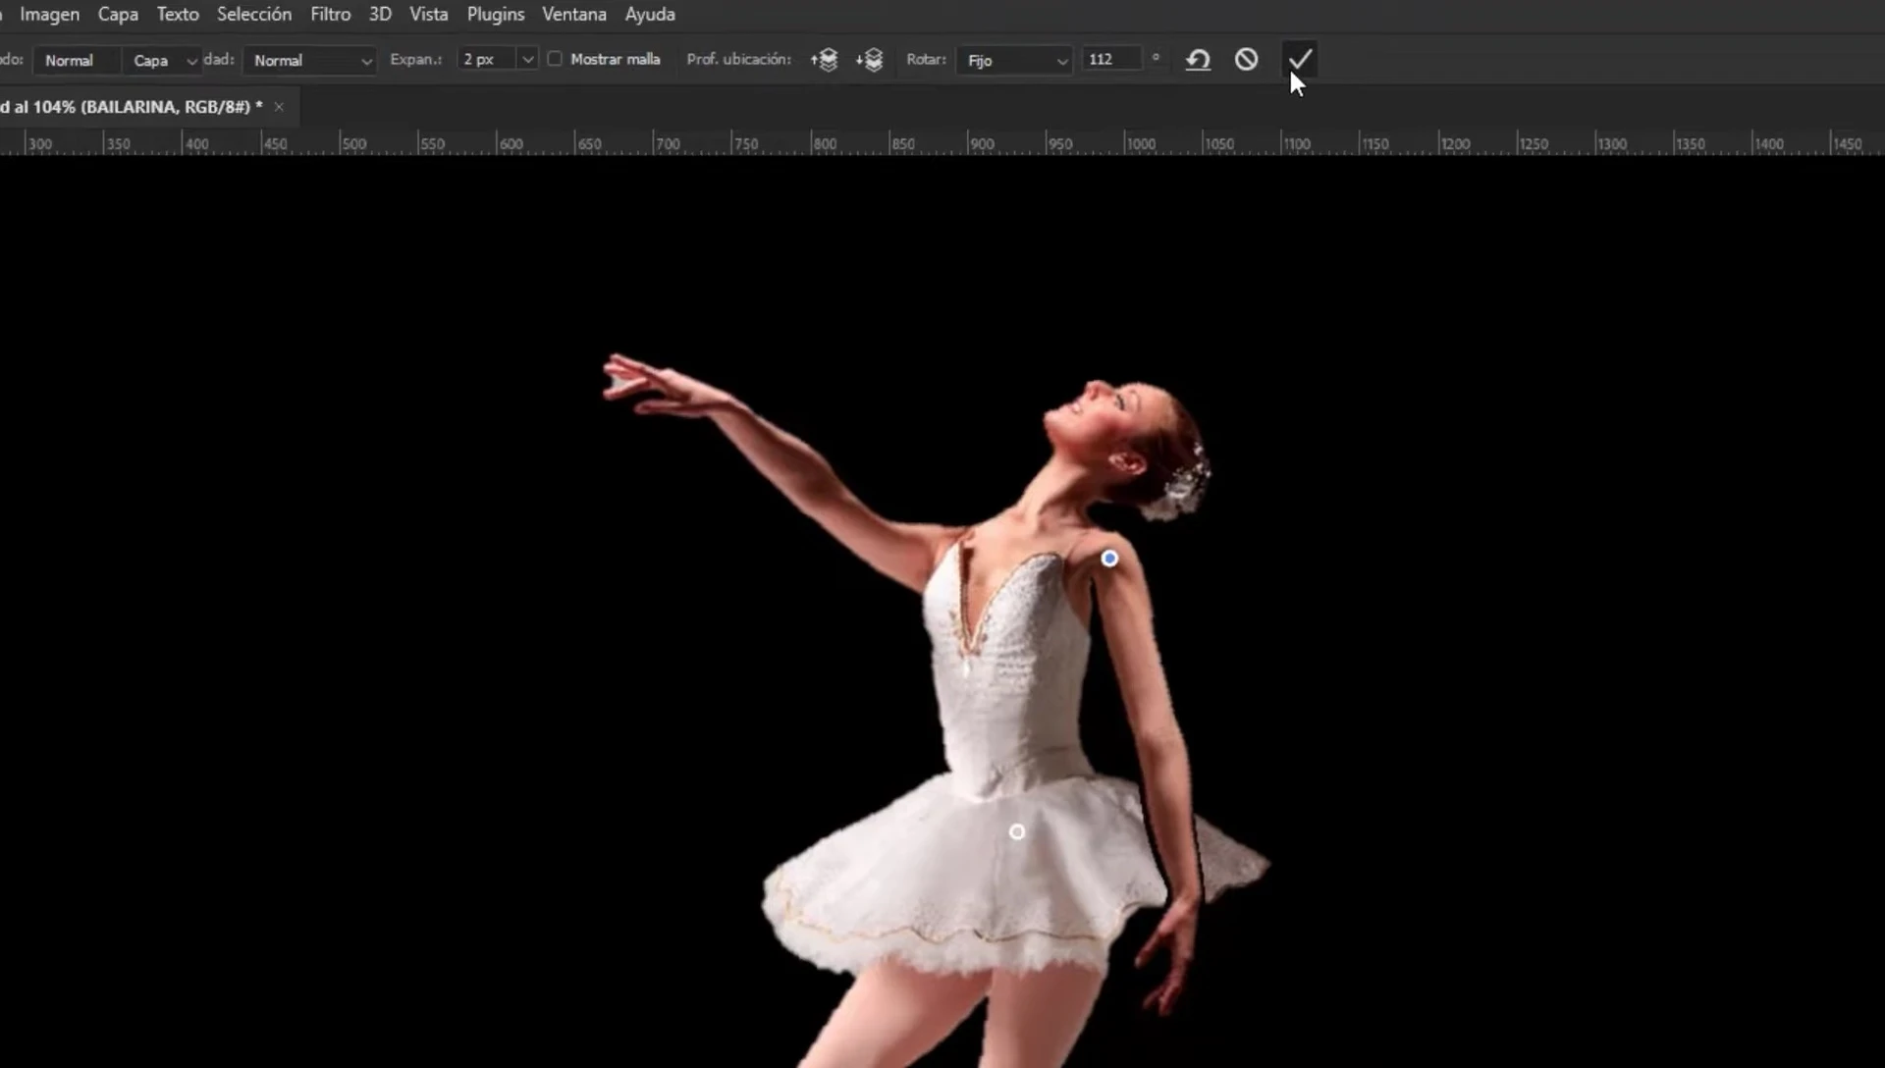Image resolution: width=1885 pixels, height=1068 pixels.
Task: Select the blue pin on the shoulder
Action: (1109, 559)
